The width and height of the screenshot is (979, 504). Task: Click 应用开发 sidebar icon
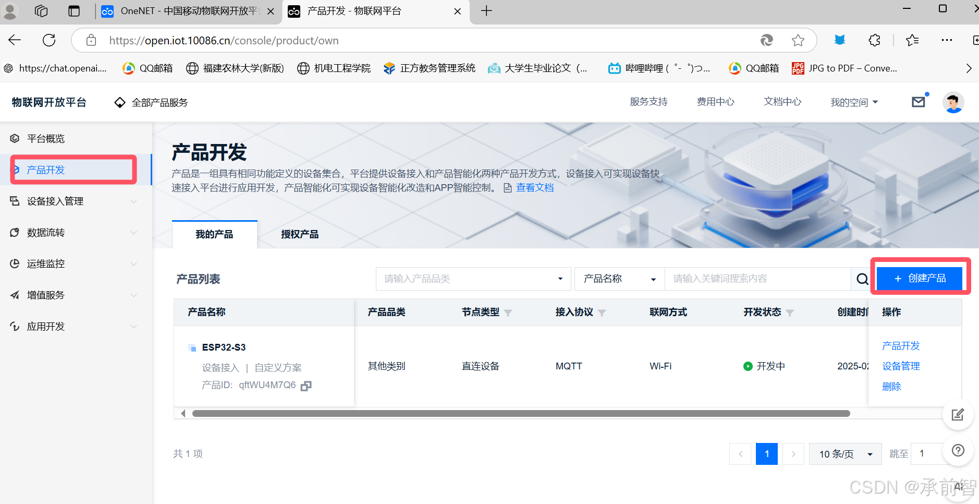click(x=15, y=326)
